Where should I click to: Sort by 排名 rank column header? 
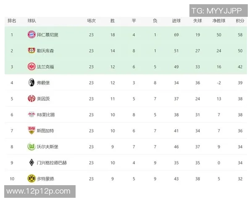point(12,21)
